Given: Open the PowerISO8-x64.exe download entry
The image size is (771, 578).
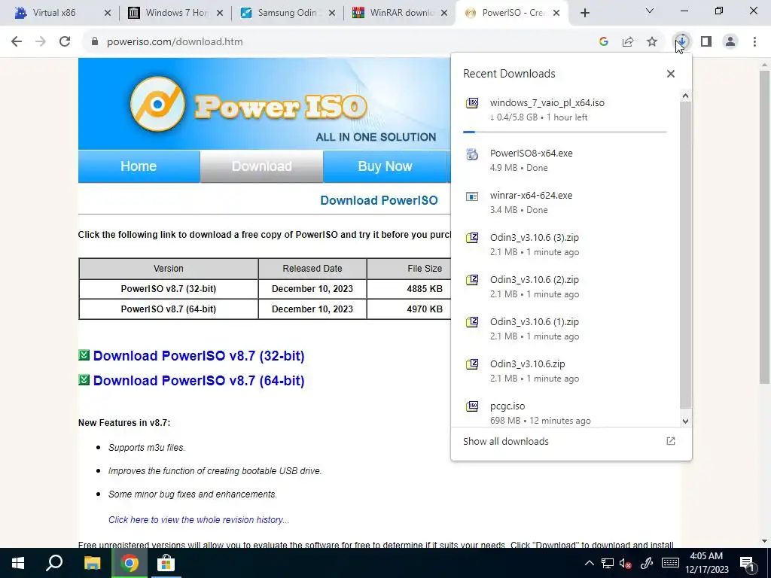Looking at the screenshot, I should point(565,160).
